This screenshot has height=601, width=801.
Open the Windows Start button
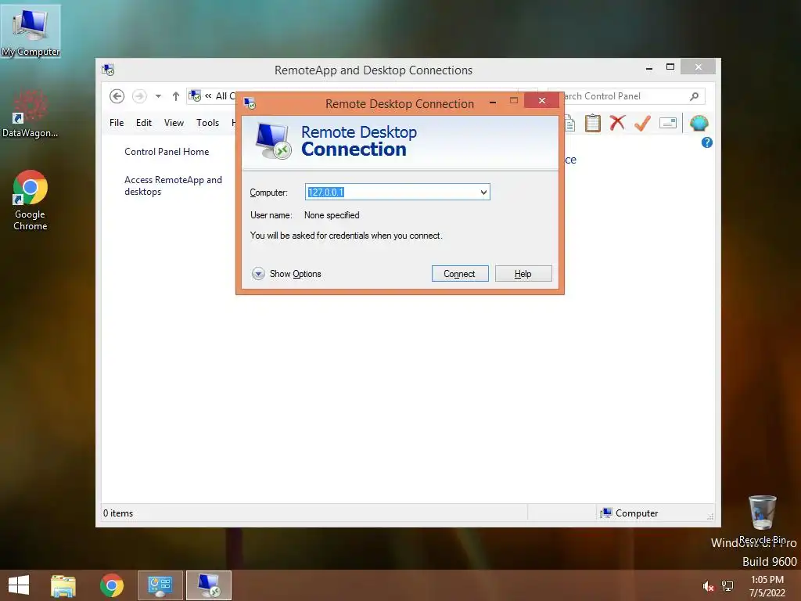pyautogui.click(x=19, y=585)
